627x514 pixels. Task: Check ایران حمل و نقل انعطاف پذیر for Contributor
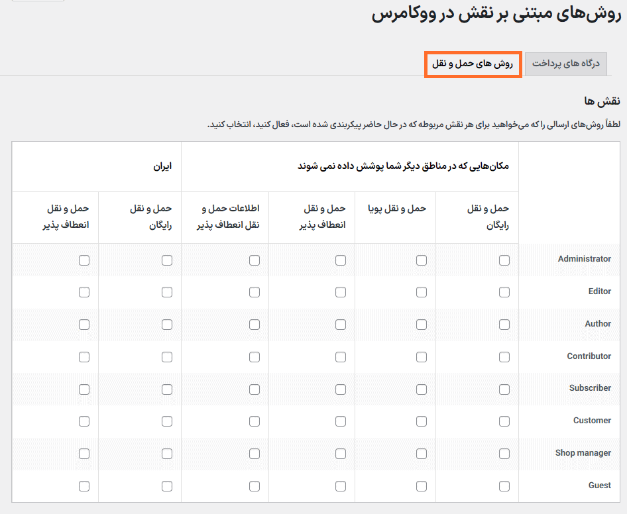pyautogui.click(x=84, y=357)
